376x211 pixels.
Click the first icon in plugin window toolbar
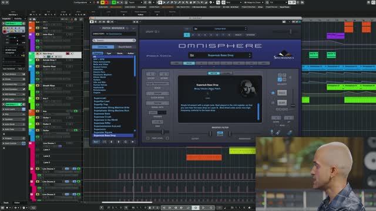coord(92,22)
